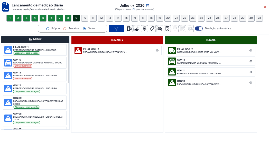Toggle the Medição automática switch
Image resolution: width=269 pixels, height=142 pixels.
[x=199, y=29]
